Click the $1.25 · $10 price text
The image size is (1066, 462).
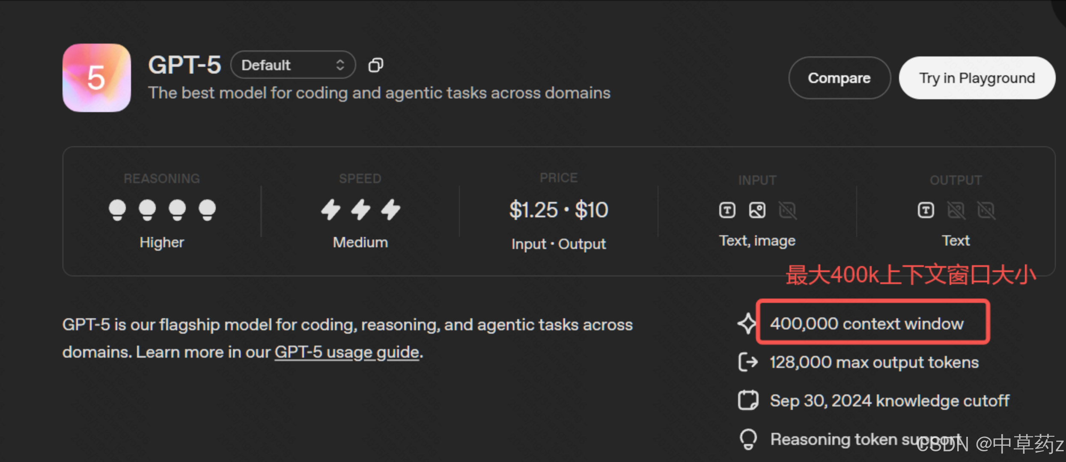(559, 210)
